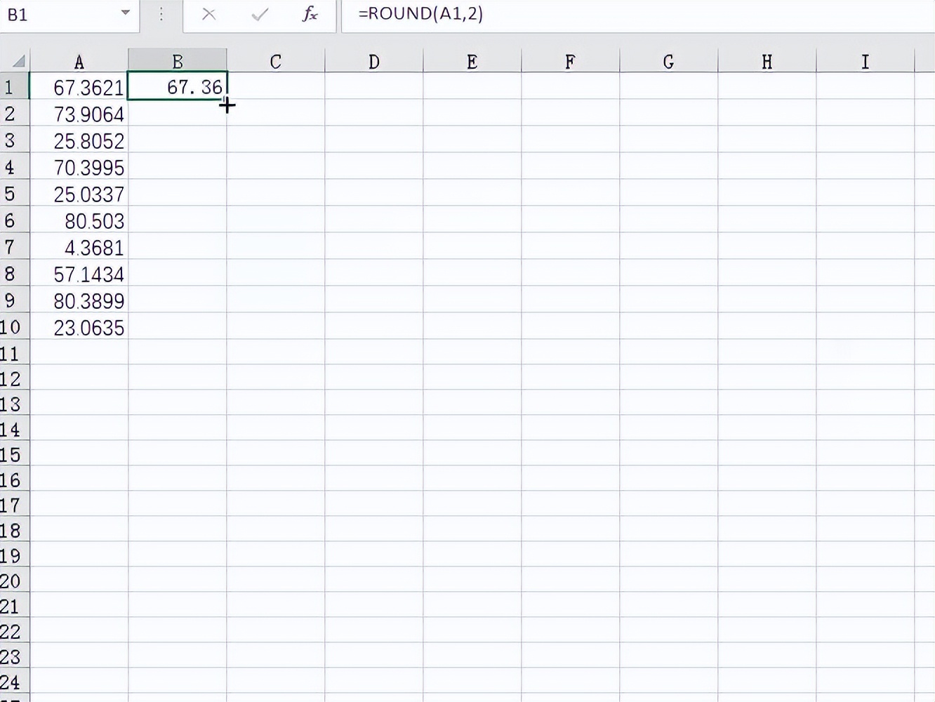935x702 pixels.
Task: Select row 23 header
Action: coord(14,656)
